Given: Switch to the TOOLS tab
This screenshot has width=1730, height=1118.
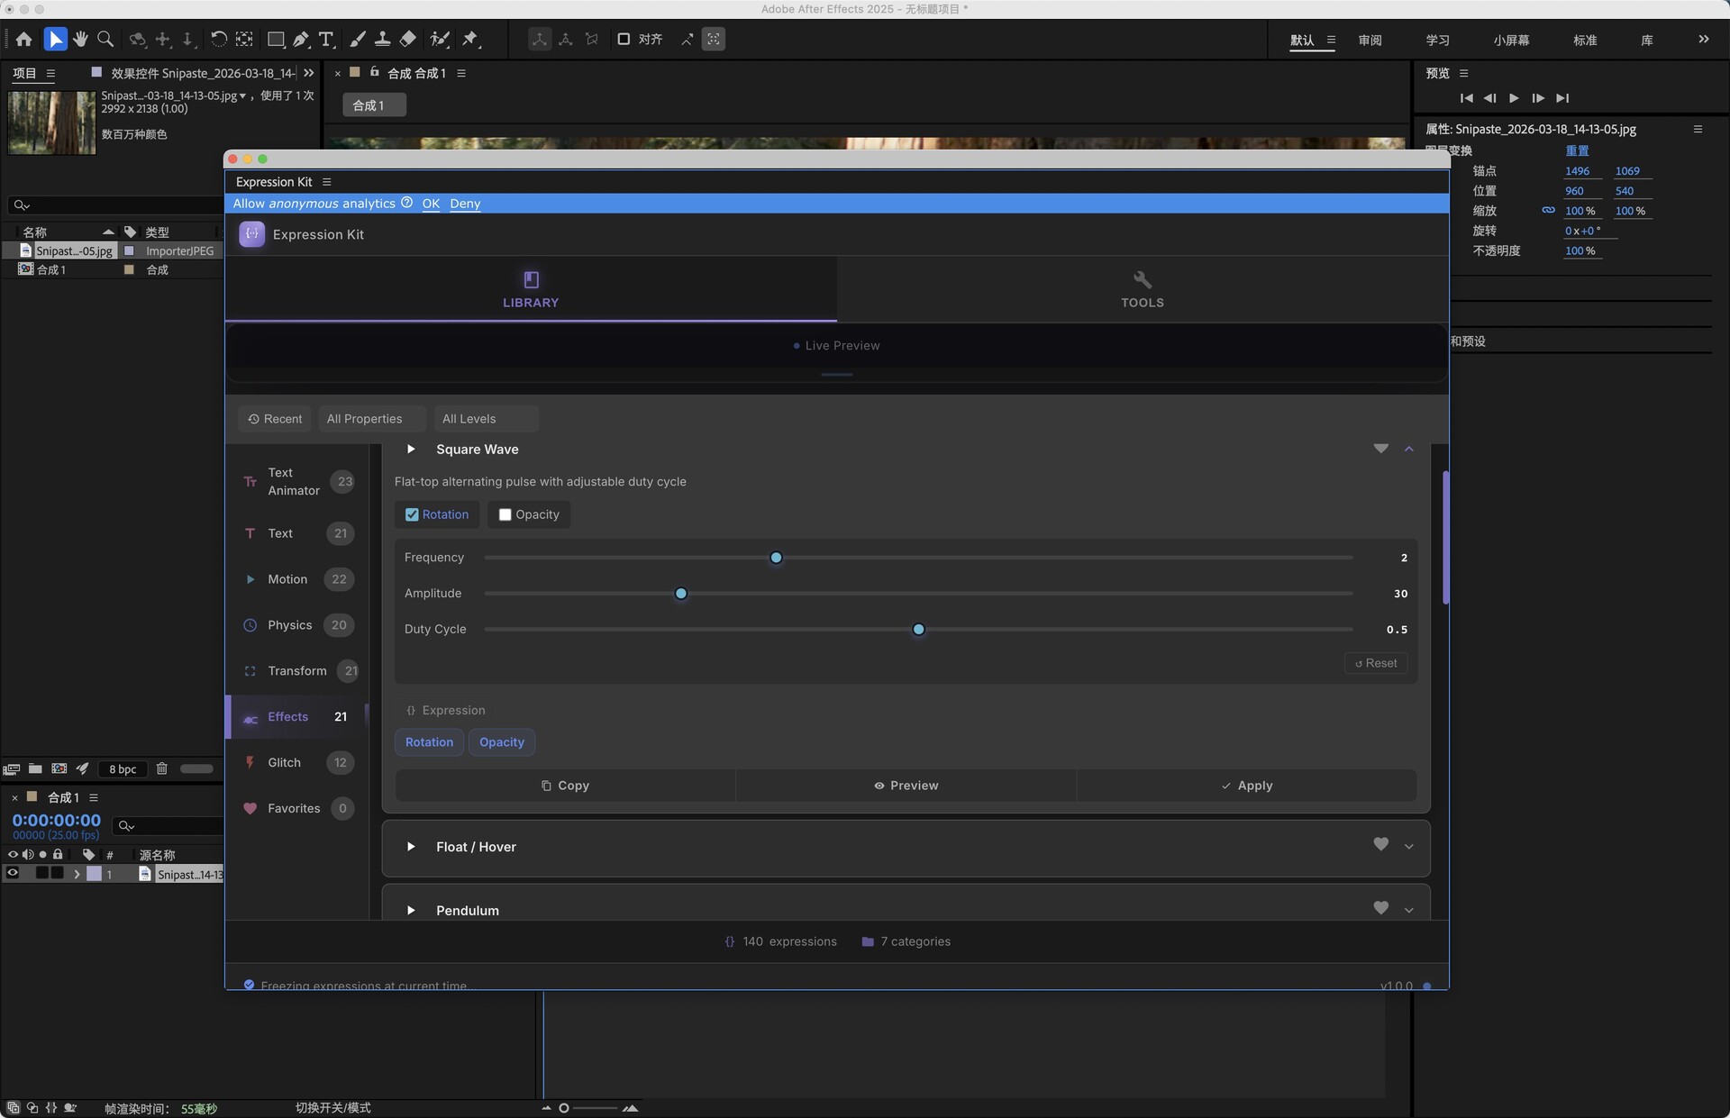Looking at the screenshot, I should pyautogui.click(x=1142, y=289).
